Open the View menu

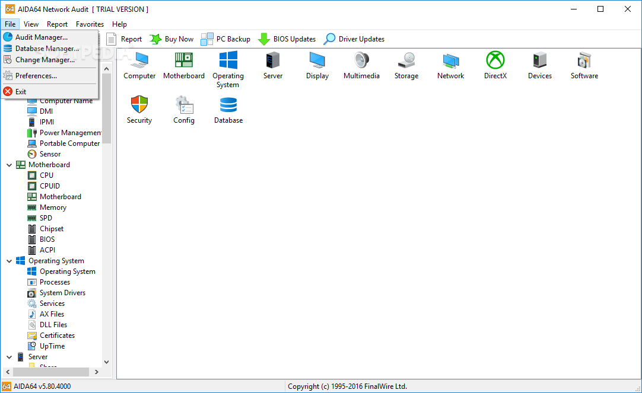[x=31, y=24]
